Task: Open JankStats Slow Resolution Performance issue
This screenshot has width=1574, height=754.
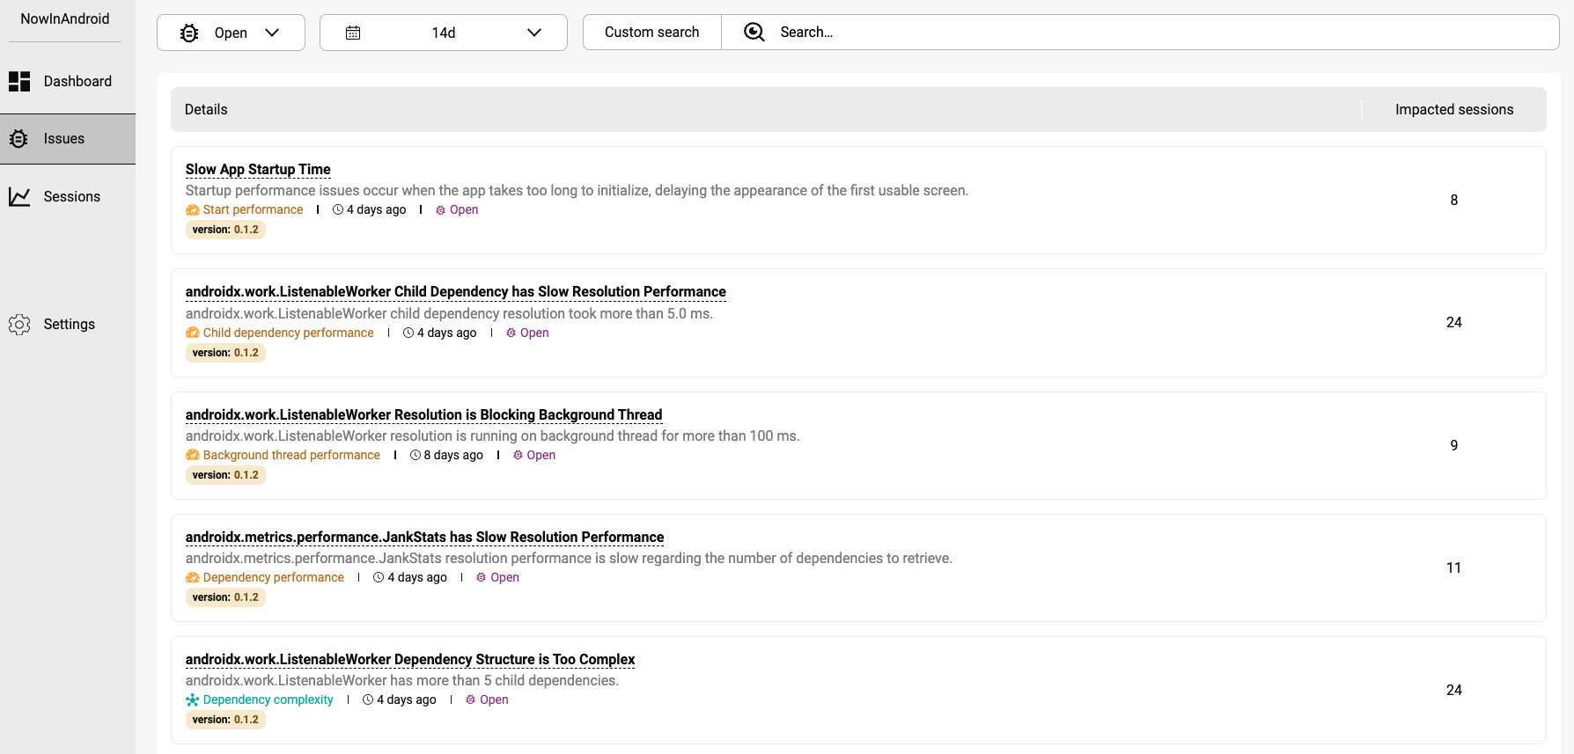Action: point(424,538)
